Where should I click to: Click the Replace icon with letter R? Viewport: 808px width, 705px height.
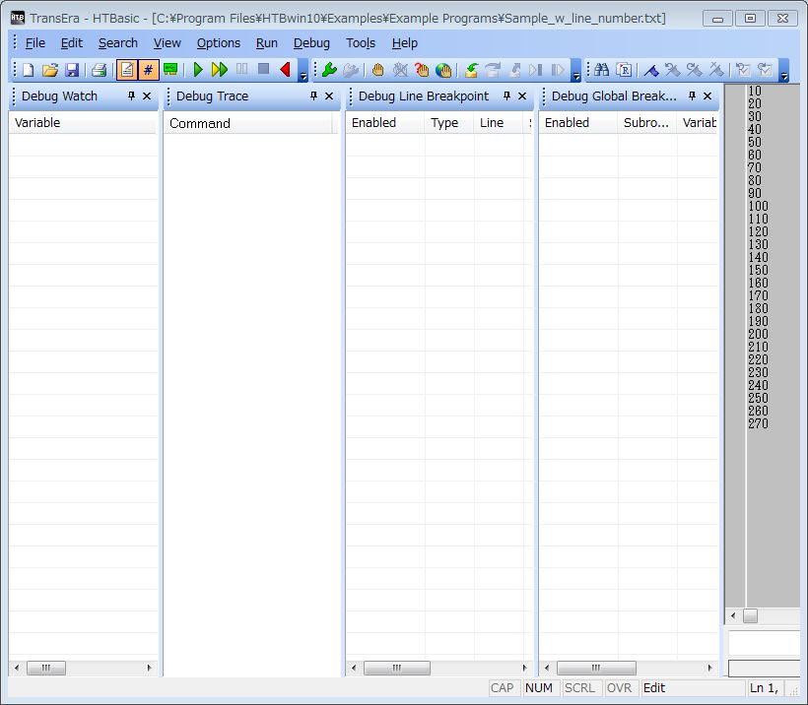(x=624, y=70)
